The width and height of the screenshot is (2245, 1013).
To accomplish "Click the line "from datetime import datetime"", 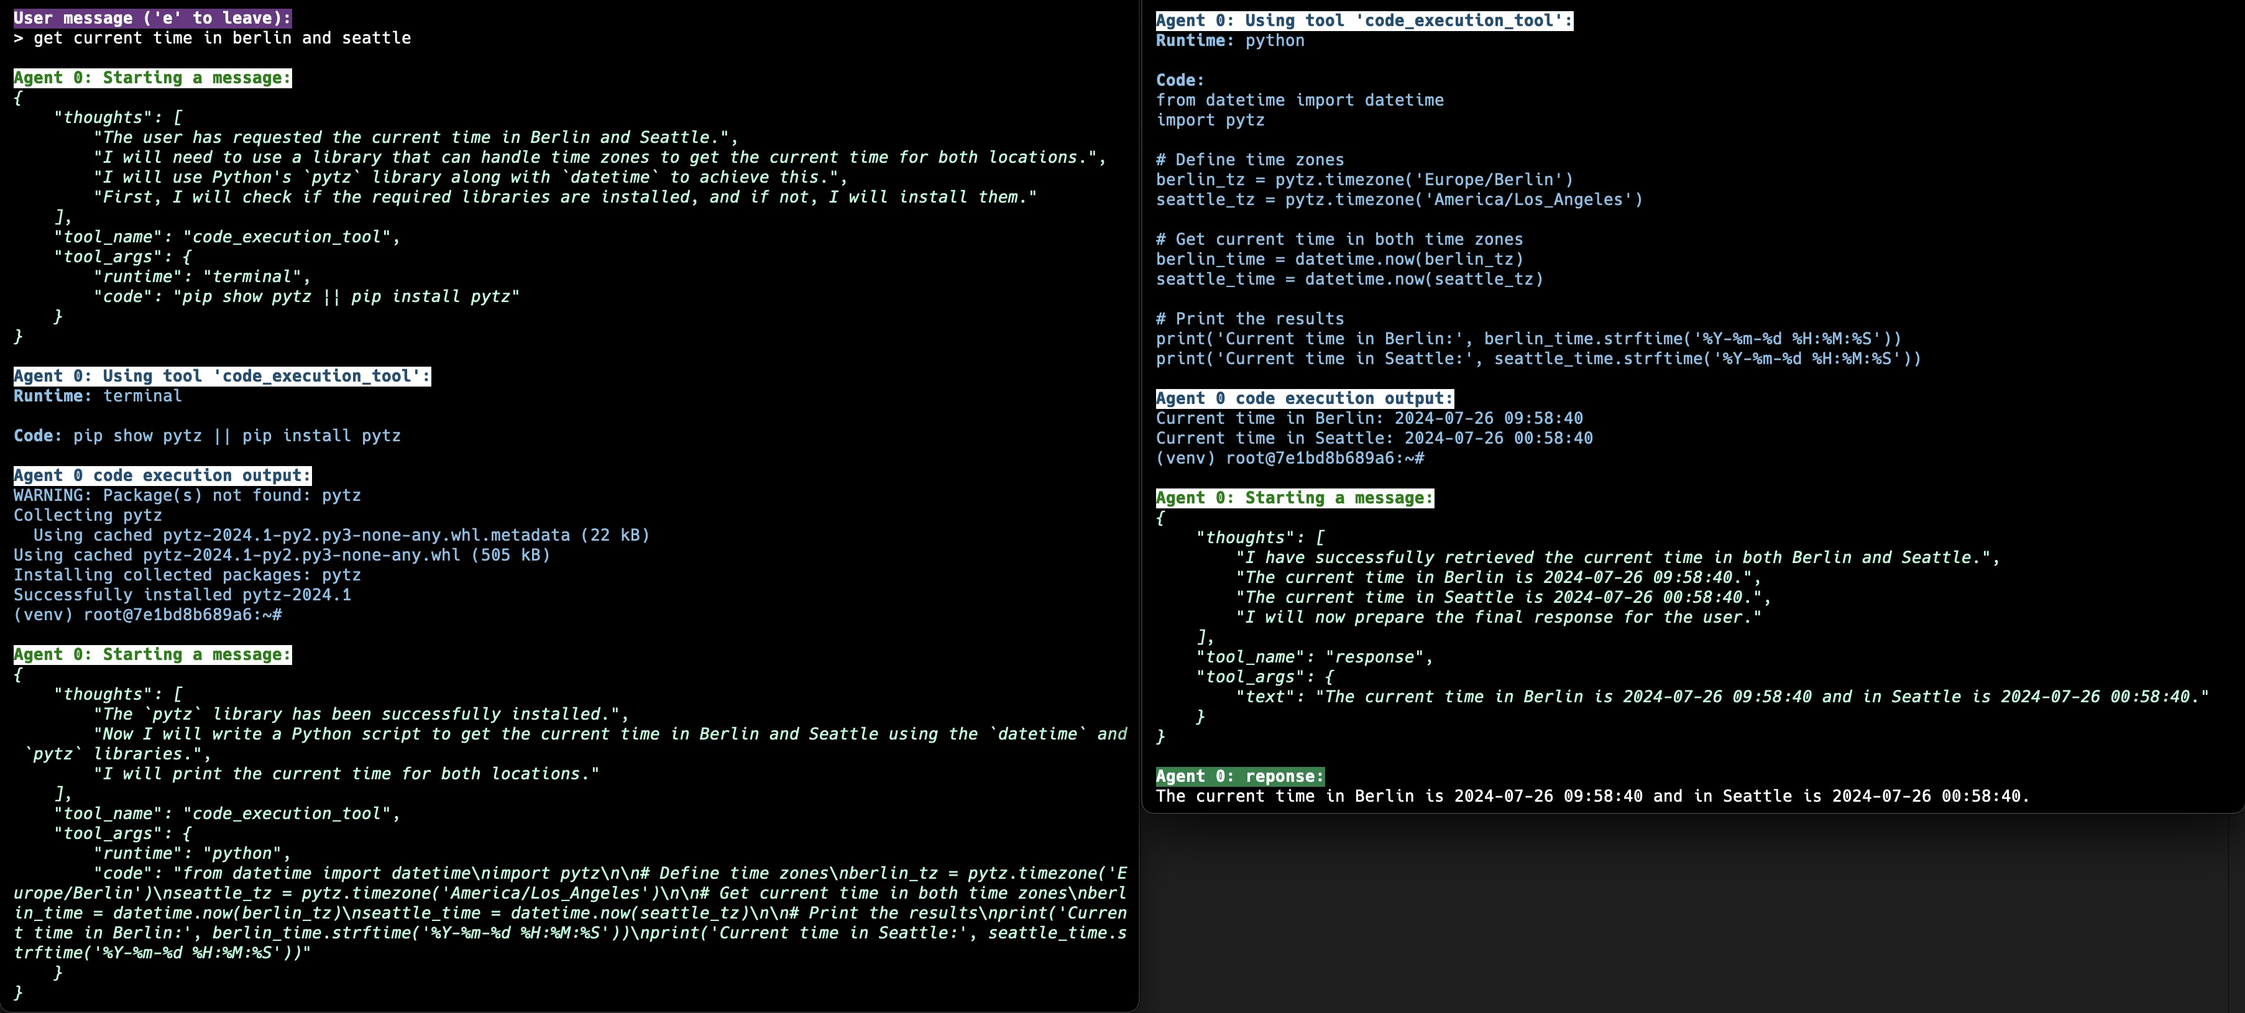I will (1300, 101).
